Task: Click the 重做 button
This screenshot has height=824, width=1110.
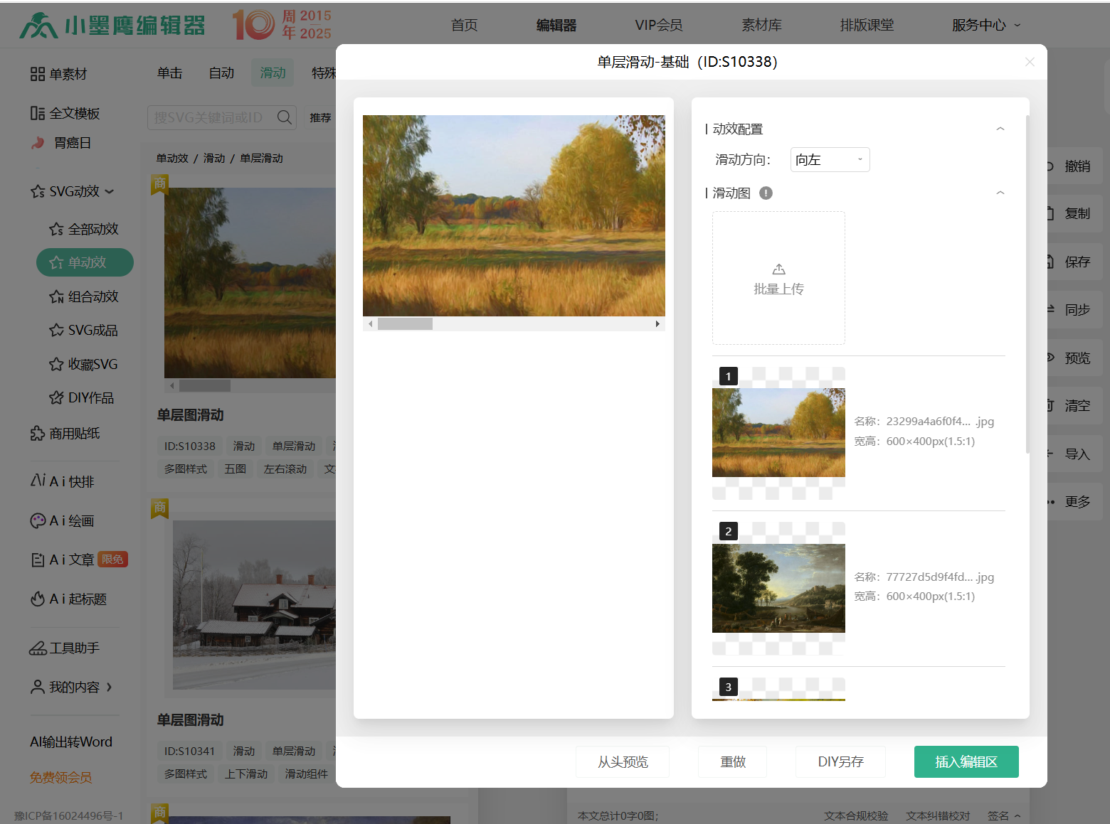Action: tap(732, 762)
